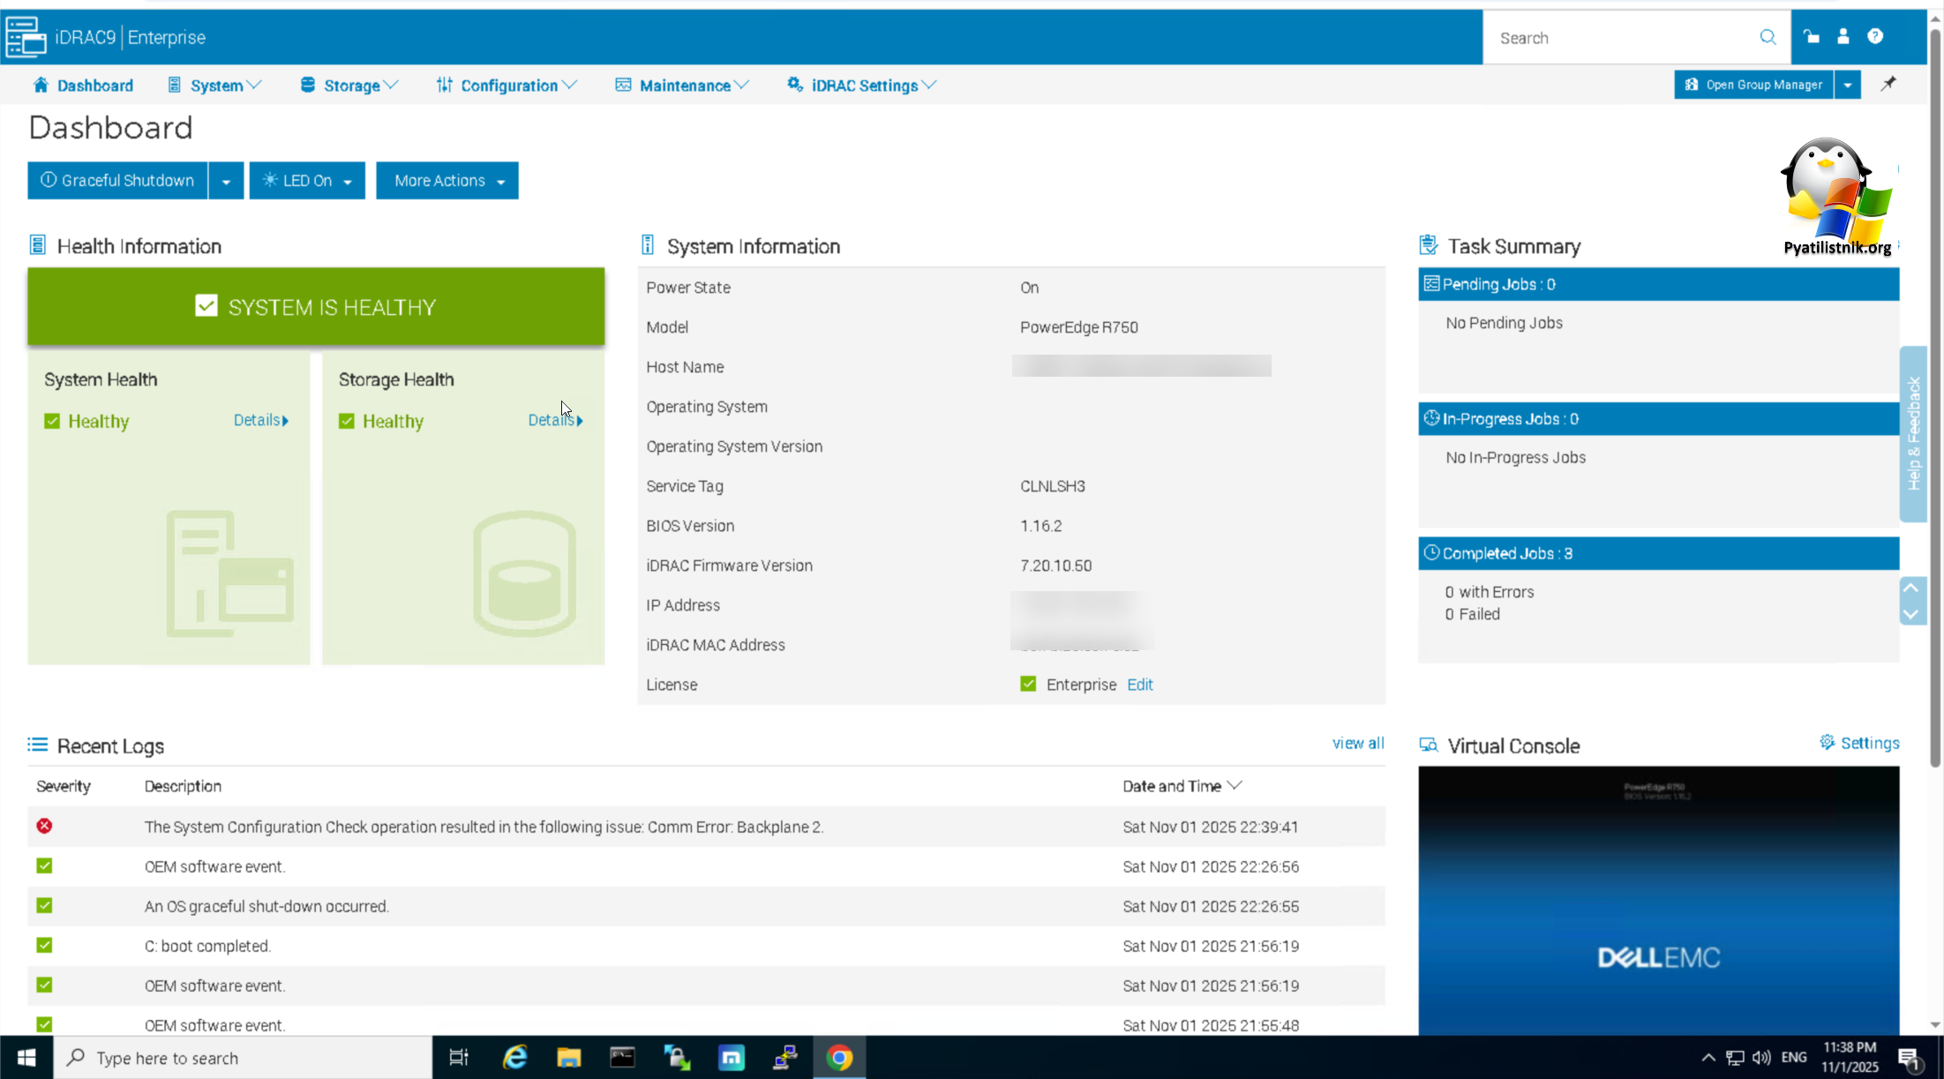Click the search magnifier icon

1768,37
